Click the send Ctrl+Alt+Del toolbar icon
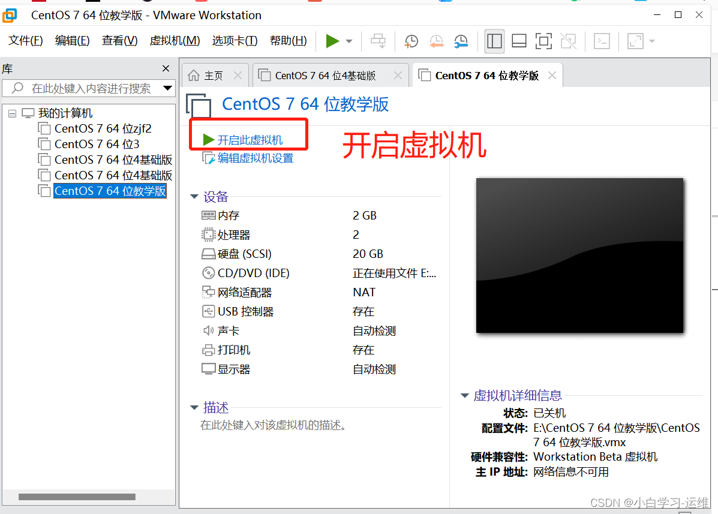The height and width of the screenshot is (514, 718). tap(378, 41)
